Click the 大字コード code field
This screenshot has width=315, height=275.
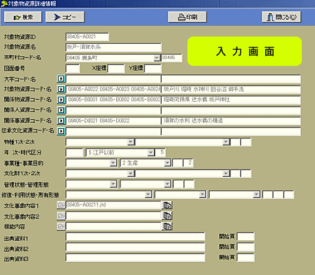(114, 79)
